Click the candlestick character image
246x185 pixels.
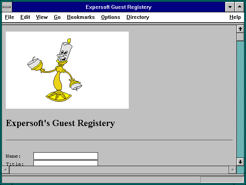click(x=67, y=70)
